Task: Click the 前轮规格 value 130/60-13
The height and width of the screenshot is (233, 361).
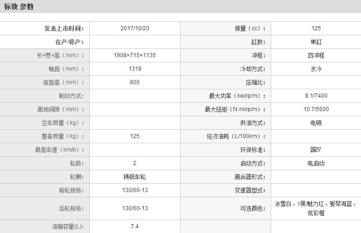Action: tap(134, 190)
